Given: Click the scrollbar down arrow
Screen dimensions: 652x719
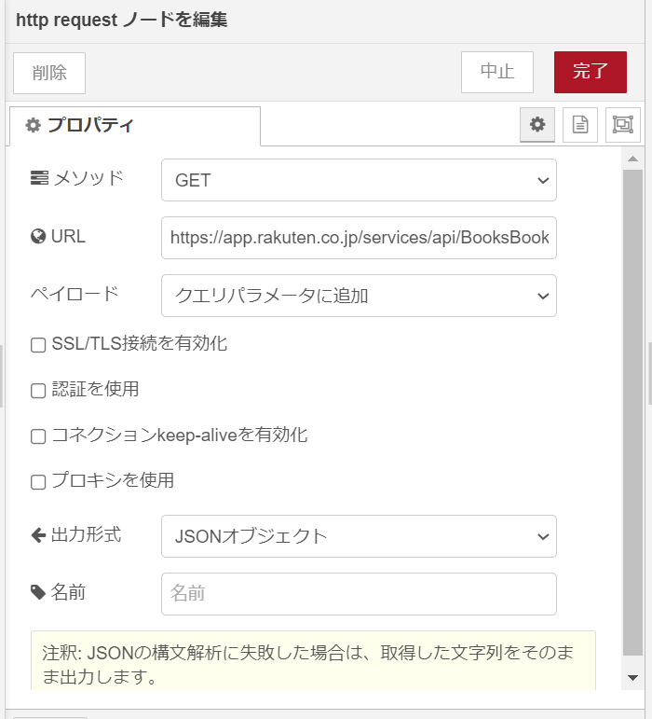Looking at the screenshot, I should (x=632, y=678).
